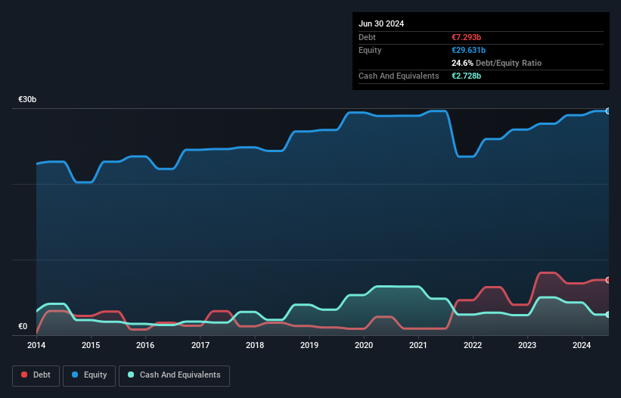Select the 2017 x-axis label
This screenshot has width=621, height=398.
[x=200, y=345]
